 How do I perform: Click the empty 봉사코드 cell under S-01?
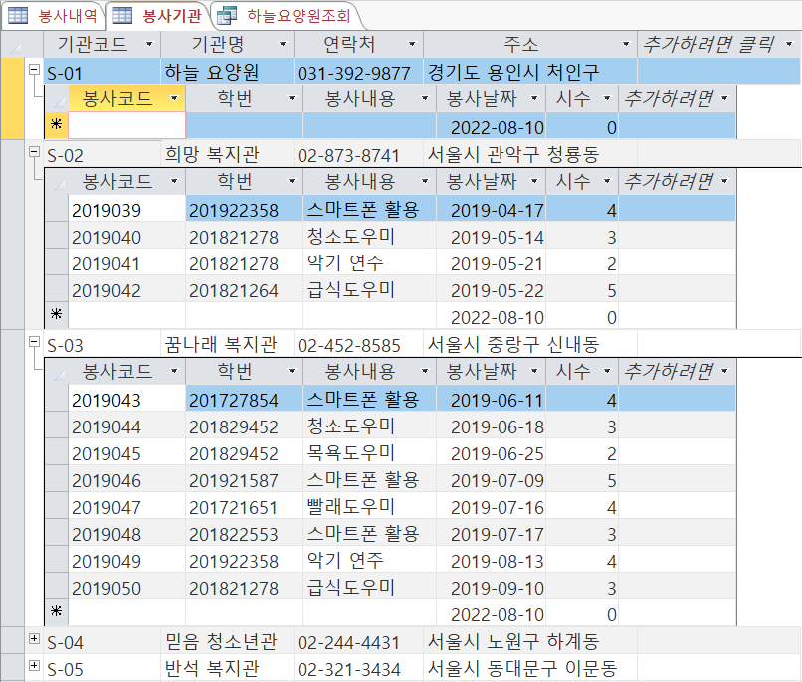[x=126, y=126]
